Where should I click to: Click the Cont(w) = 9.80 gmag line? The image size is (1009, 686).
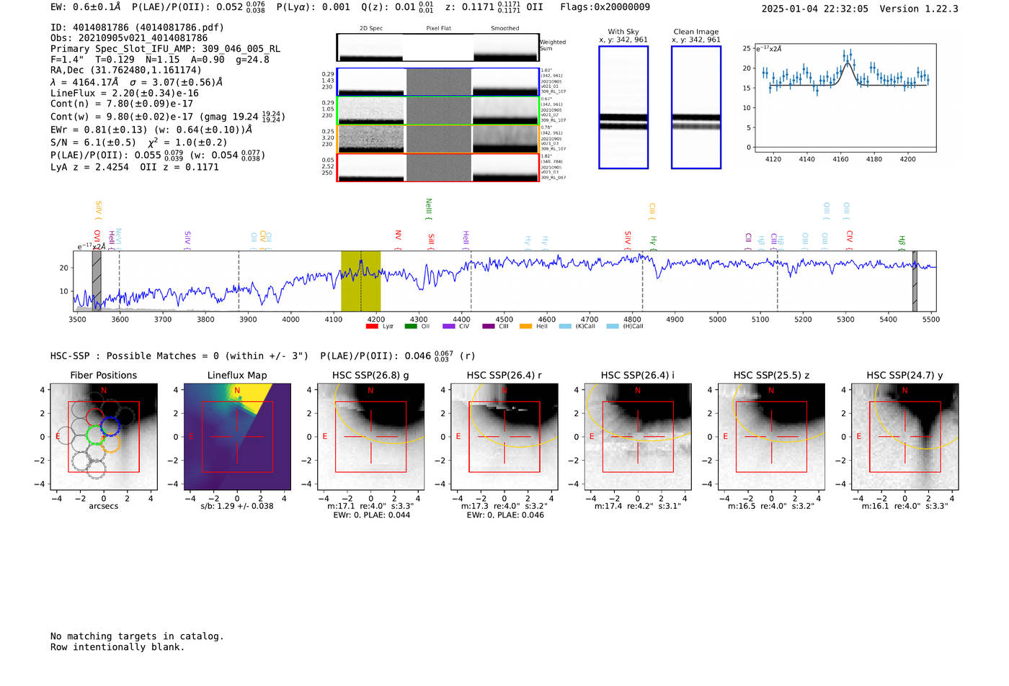click(167, 116)
